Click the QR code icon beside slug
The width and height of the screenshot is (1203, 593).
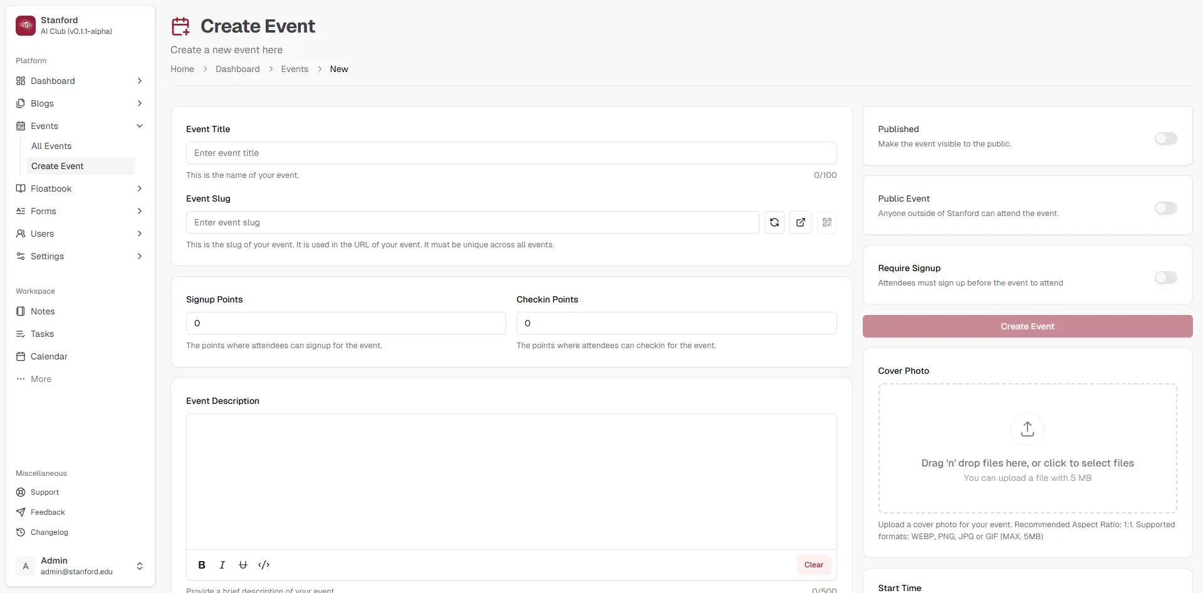pos(827,222)
